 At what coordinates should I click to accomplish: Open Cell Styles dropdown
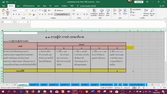108,13
